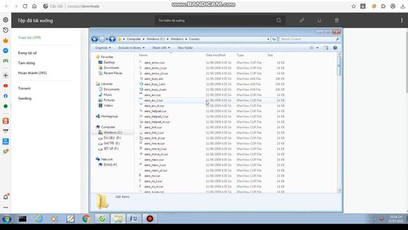Select Toàn bộ (399) filter
This screenshot has width=408, height=230.
pos(29,38)
